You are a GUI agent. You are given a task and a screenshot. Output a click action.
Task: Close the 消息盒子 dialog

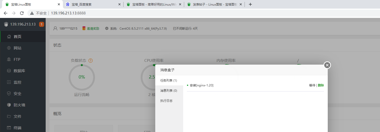[327, 65]
